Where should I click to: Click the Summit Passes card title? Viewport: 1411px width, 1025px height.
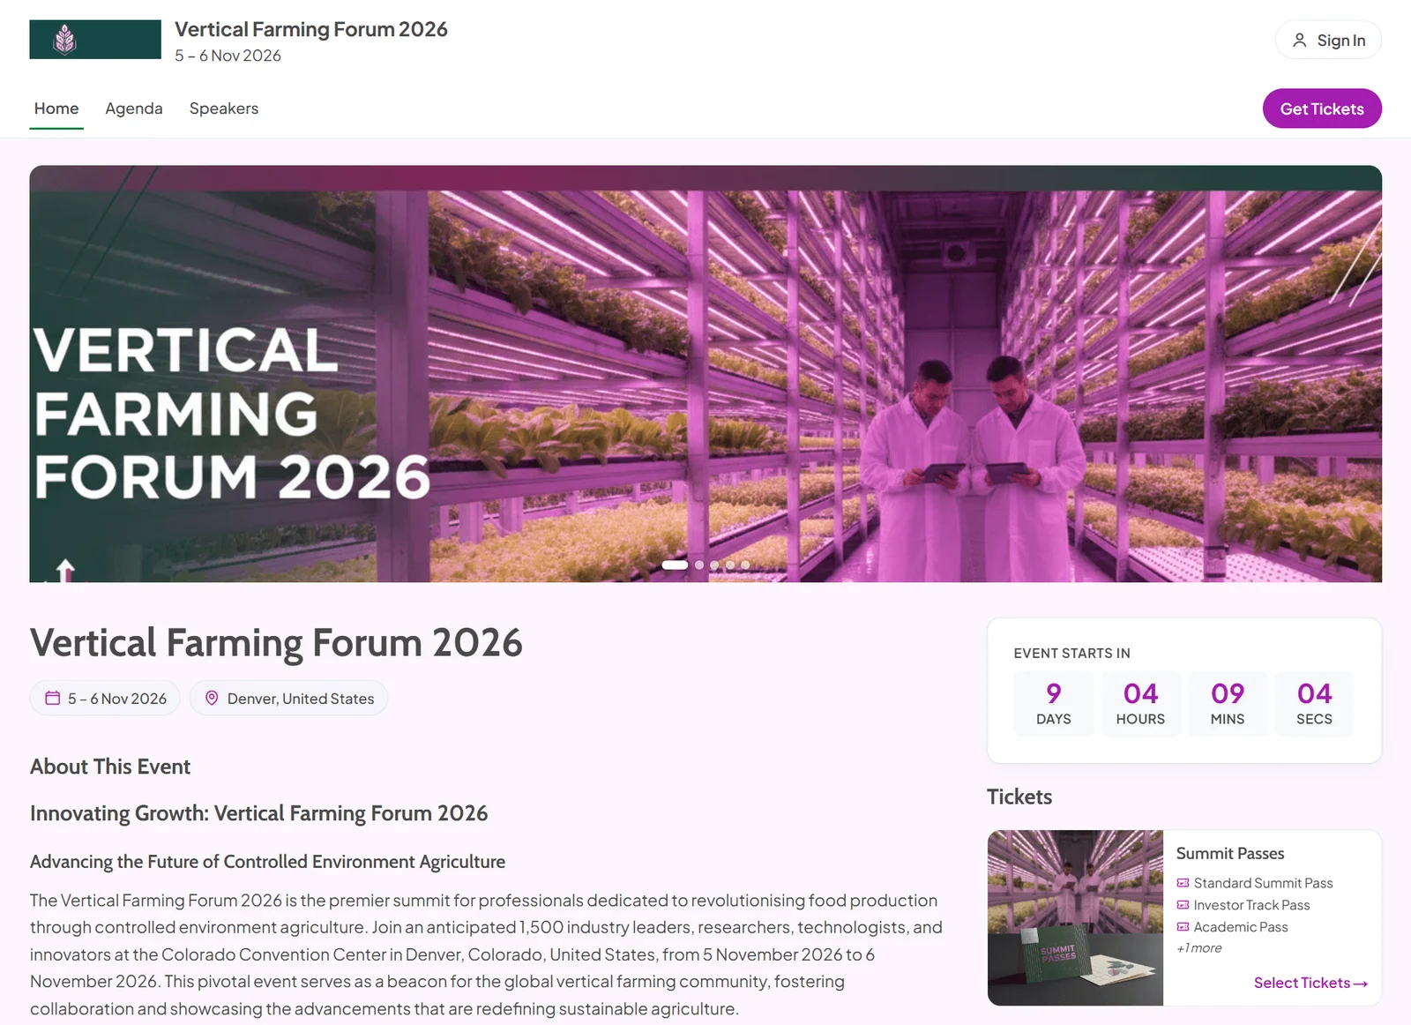point(1229,853)
